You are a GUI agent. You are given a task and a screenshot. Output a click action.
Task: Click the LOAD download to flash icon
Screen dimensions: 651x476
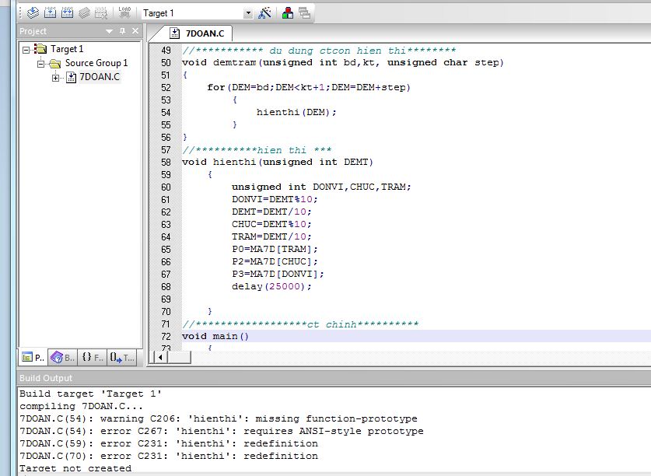tap(124, 12)
